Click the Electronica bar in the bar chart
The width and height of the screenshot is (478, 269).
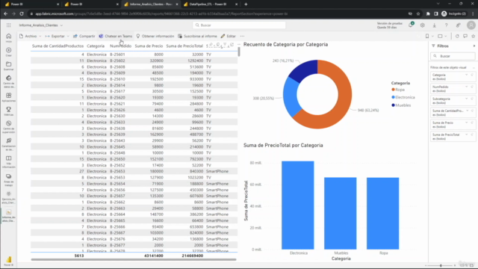point(298,205)
